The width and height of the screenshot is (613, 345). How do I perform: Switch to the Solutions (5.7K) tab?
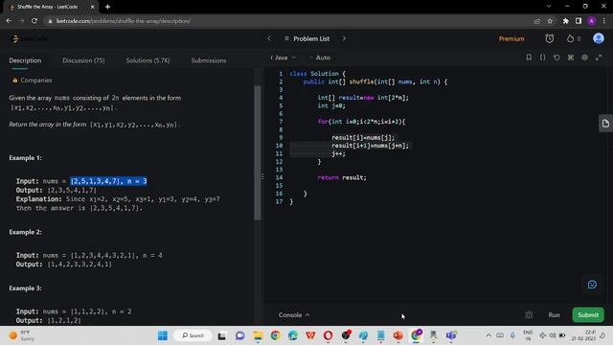(148, 60)
